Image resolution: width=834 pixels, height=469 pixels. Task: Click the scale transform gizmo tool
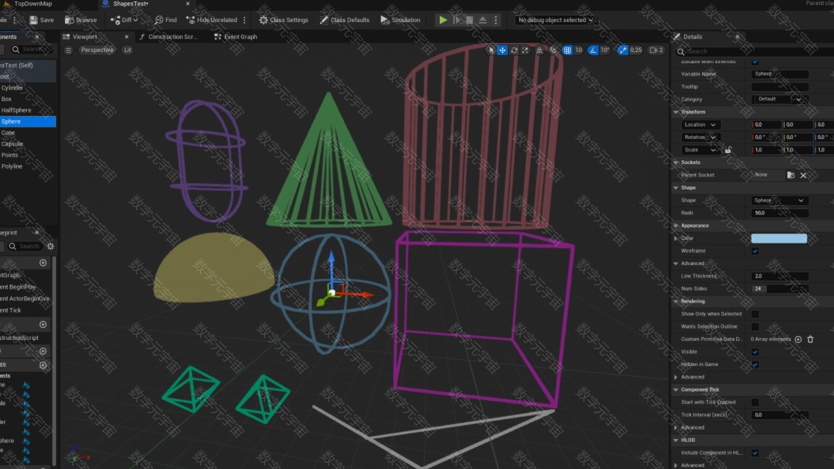click(x=525, y=50)
